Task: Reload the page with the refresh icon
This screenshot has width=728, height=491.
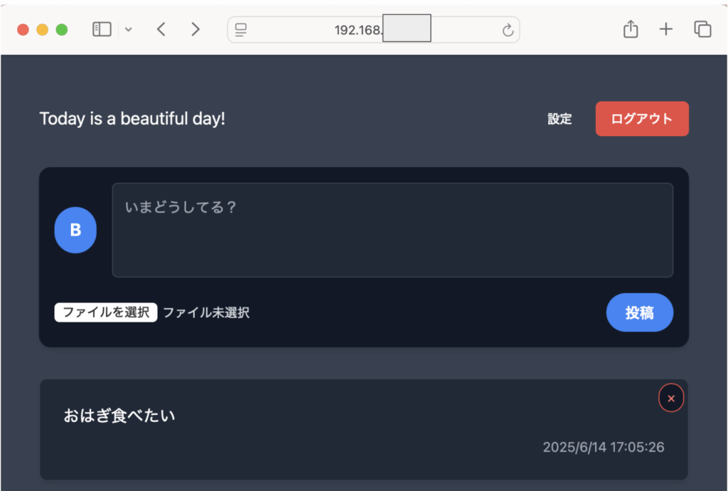Action: click(x=508, y=30)
